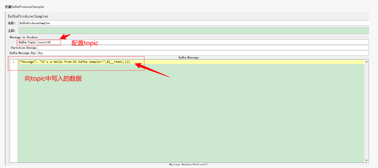This screenshot has width=378, height=168.
Task: Click the KafkaProducerSampler panel title
Action: click(x=28, y=16)
